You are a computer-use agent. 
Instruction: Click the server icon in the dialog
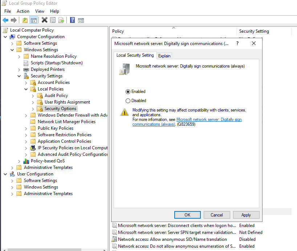point(125,69)
